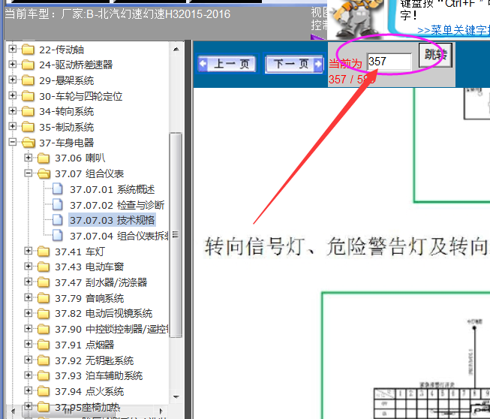This screenshot has height=419, width=490.
Task: Select the 37.95座椅加热 tree entry
Action: 87,408
